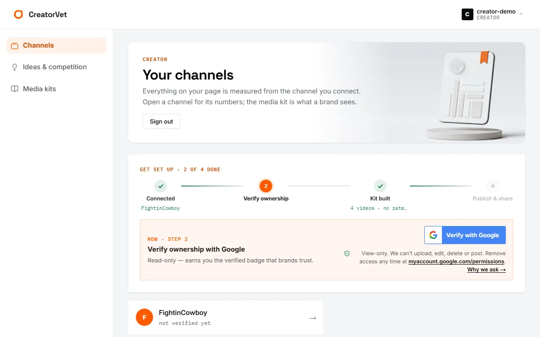
Task: Click the CreatorVet orange logo icon
Action: pyautogui.click(x=18, y=14)
